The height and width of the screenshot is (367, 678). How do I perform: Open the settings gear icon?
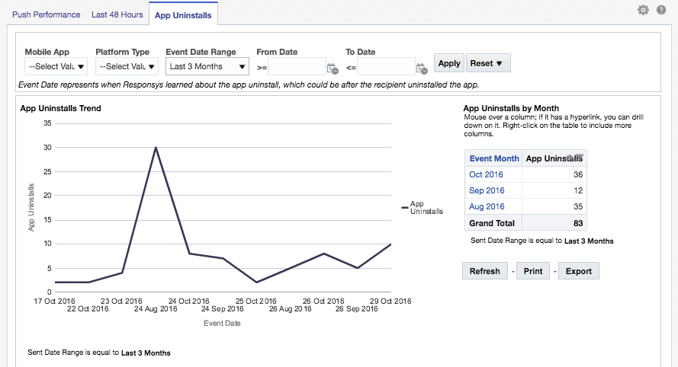[x=643, y=10]
